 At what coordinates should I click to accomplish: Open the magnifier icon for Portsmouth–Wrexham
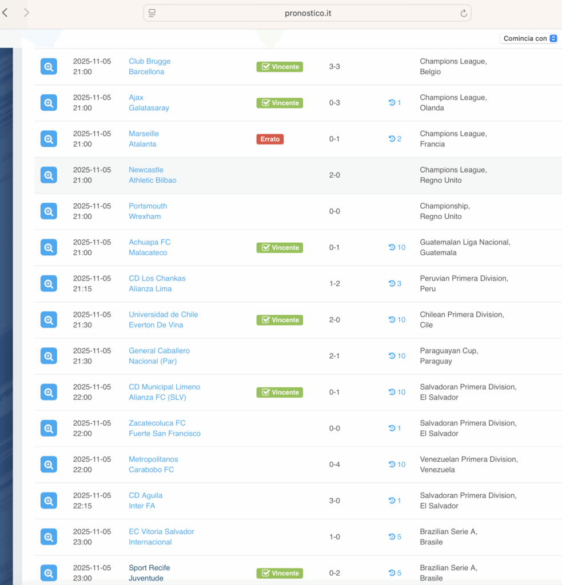click(x=49, y=211)
